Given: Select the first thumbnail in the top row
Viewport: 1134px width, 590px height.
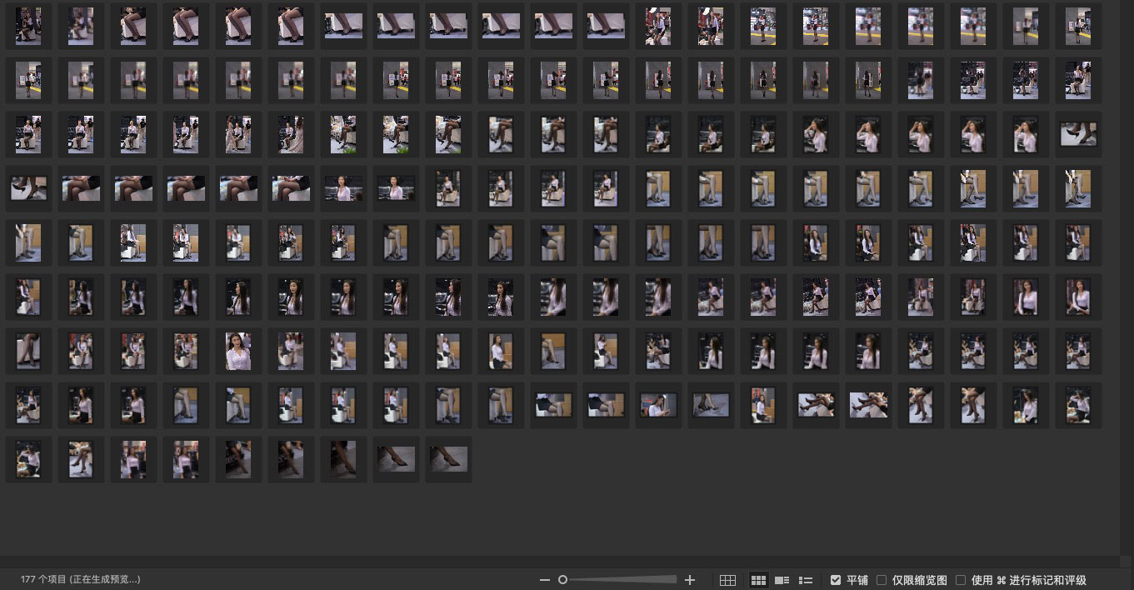Looking at the screenshot, I should coord(28,26).
